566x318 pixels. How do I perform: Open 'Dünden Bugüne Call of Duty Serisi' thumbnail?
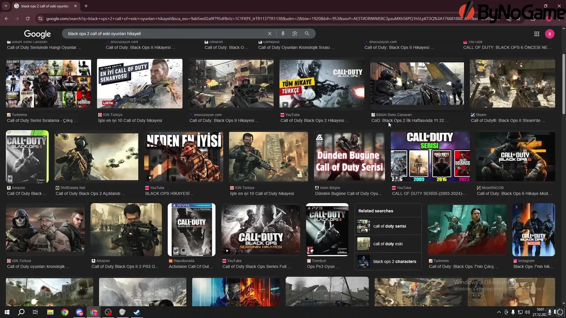click(349, 157)
